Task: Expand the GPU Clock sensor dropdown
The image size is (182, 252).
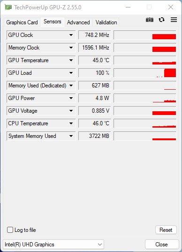Action: pos(71,35)
